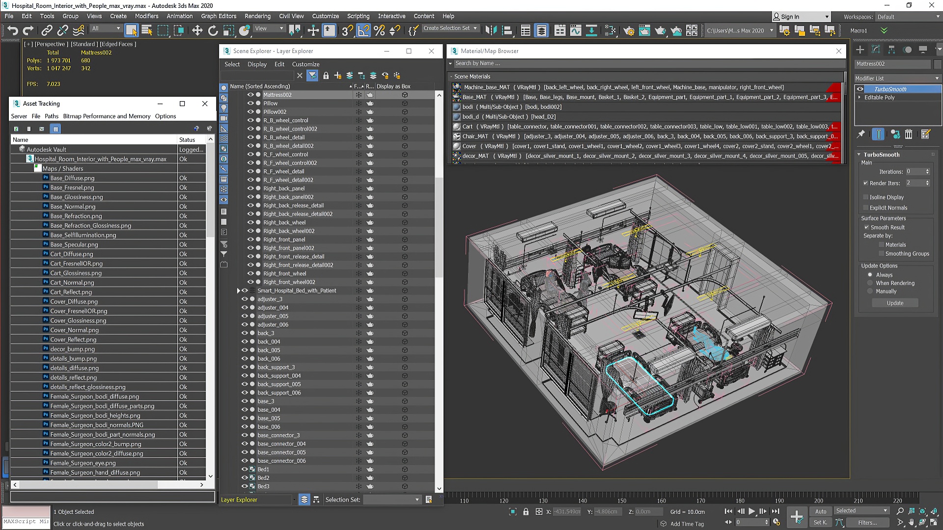Open Paths menu in Asset Tracking
The height and width of the screenshot is (530, 943).
click(52, 116)
